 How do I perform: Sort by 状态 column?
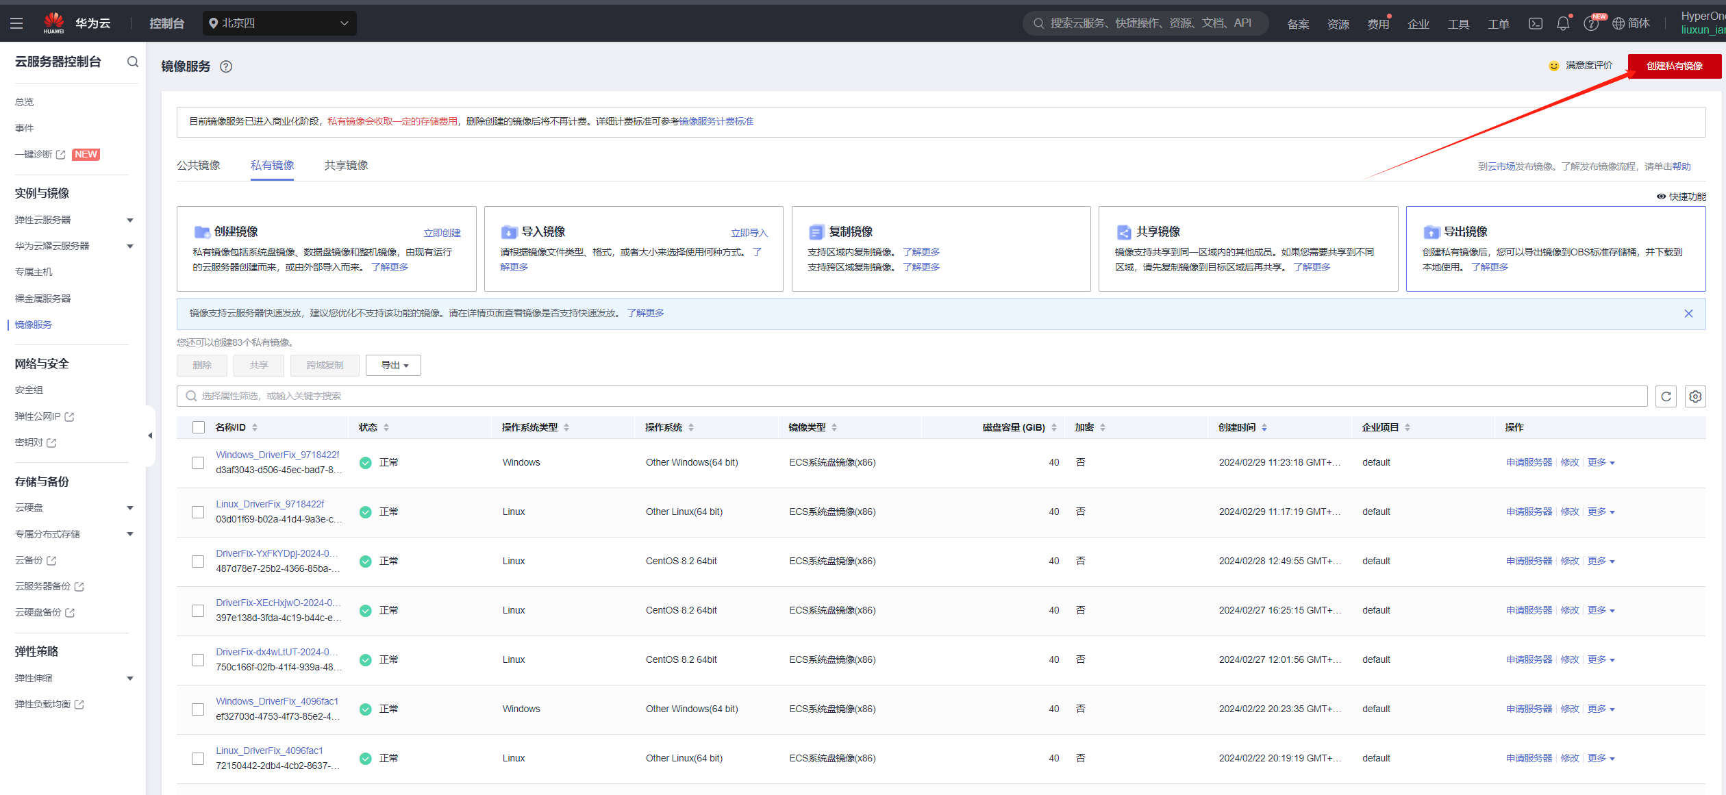pos(386,427)
